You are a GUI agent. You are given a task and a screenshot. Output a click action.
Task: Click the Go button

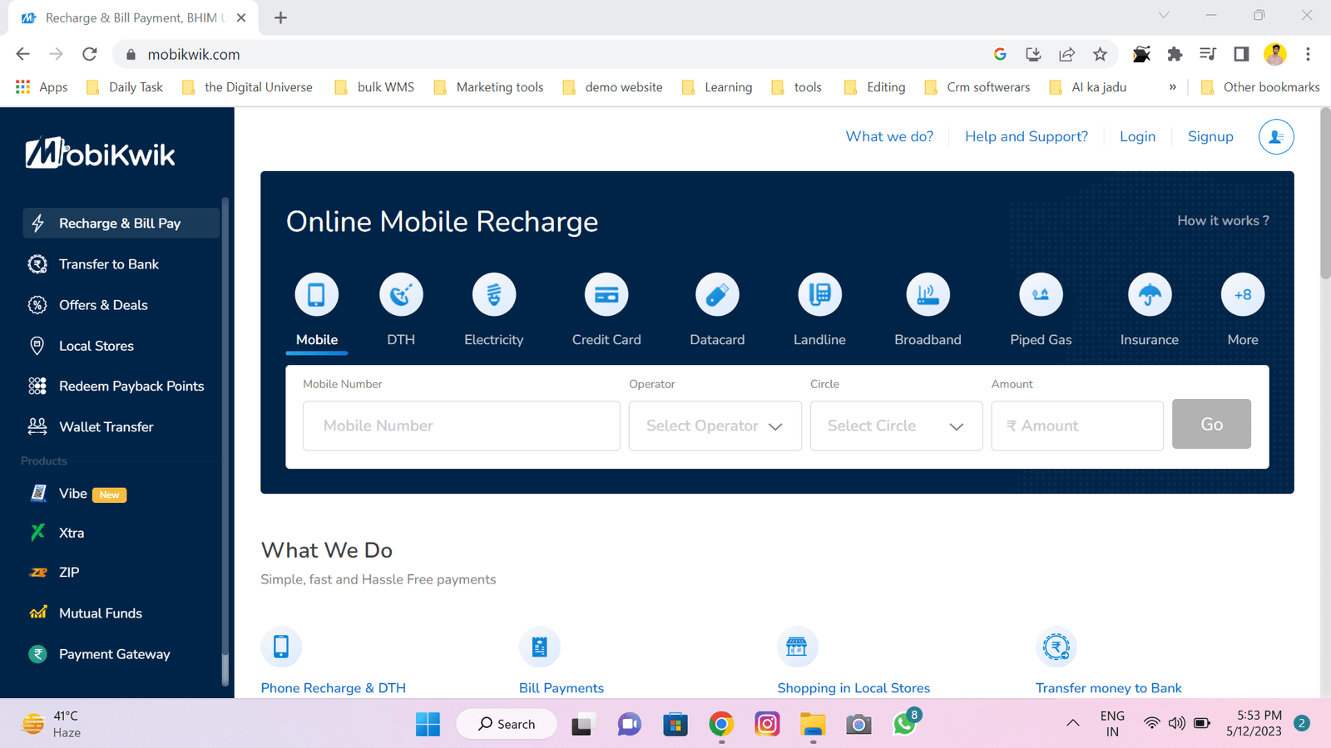(x=1211, y=424)
